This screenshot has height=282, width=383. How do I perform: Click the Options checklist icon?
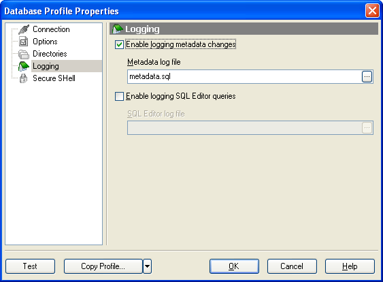[x=23, y=42]
